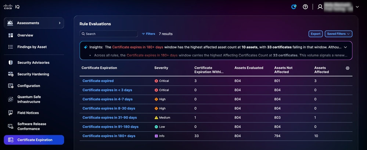Screen dimensions: 367x150
Task: Open Certificate expires in 91-180 days
Action: [x=111, y=127]
